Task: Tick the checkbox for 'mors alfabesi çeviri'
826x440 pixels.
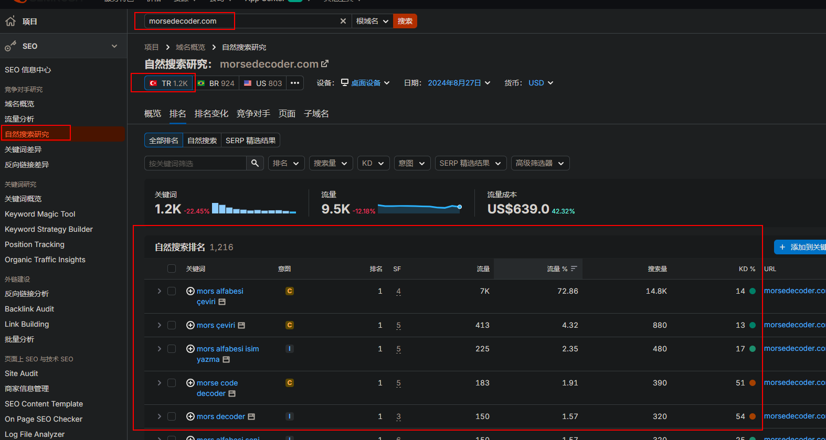Action: click(x=172, y=291)
